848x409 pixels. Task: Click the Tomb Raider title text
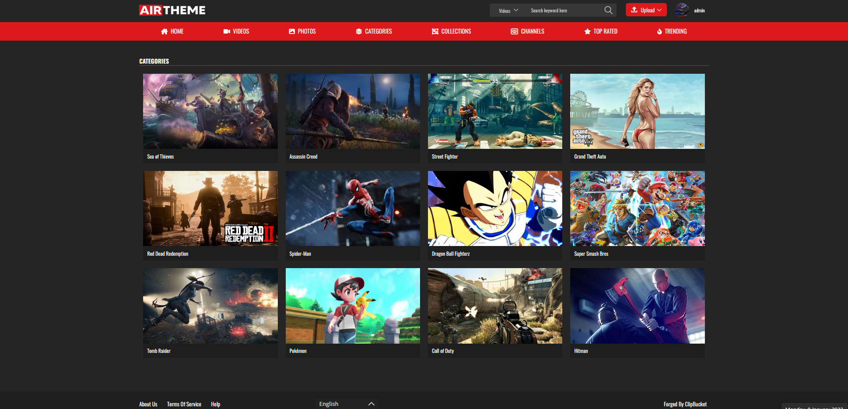(x=159, y=351)
